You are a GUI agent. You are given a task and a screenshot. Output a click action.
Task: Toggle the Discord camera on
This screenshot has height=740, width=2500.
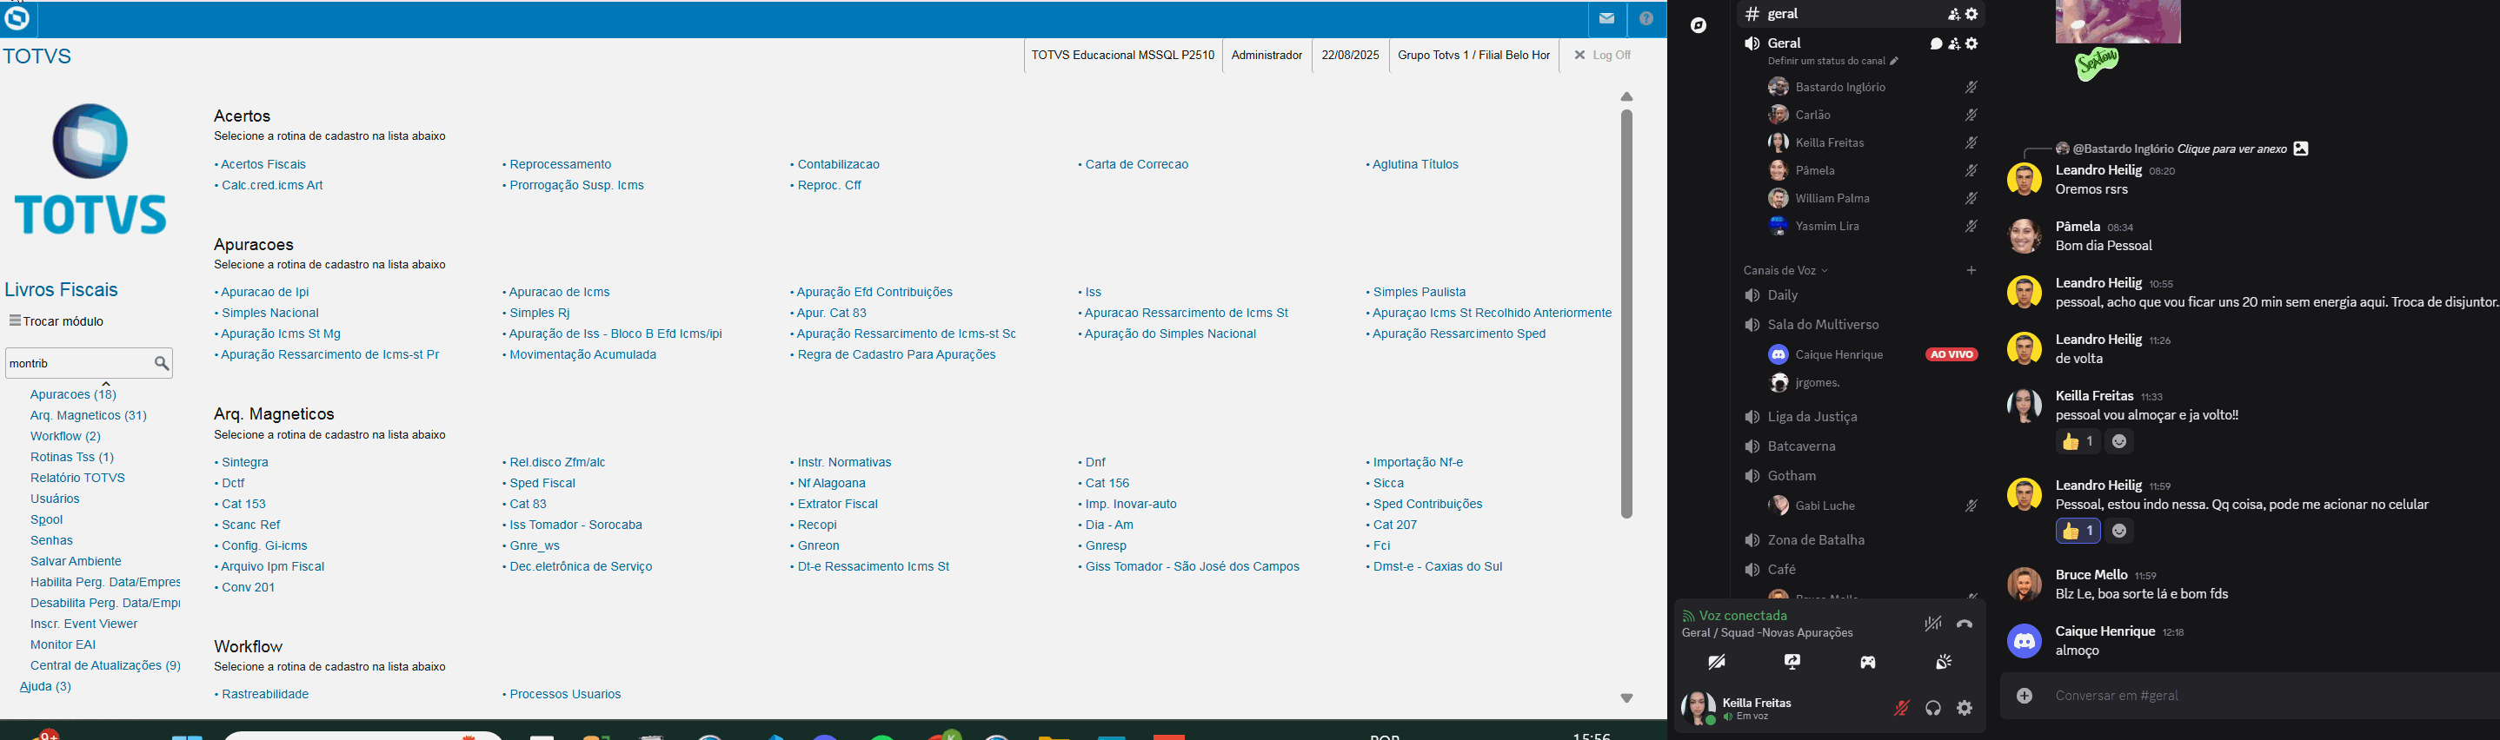point(1717,663)
